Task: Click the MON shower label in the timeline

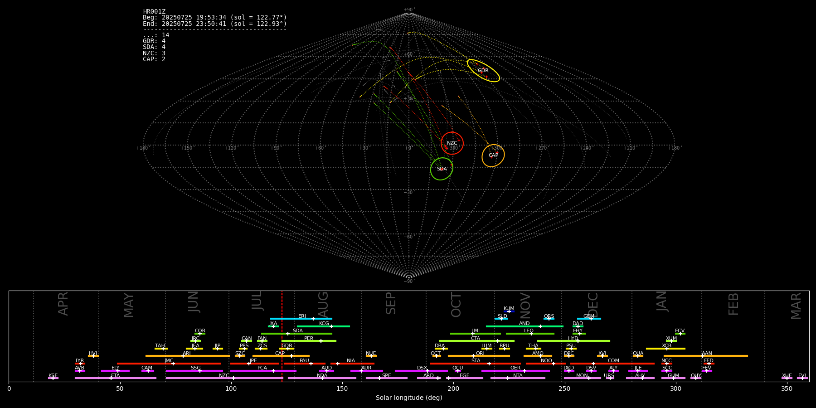Action: click(582, 376)
